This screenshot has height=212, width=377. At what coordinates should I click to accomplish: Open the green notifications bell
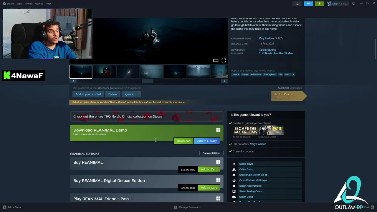pyautogui.click(x=319, y=4)
